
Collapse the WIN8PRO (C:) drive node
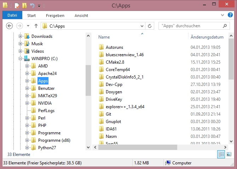(20, 58)
